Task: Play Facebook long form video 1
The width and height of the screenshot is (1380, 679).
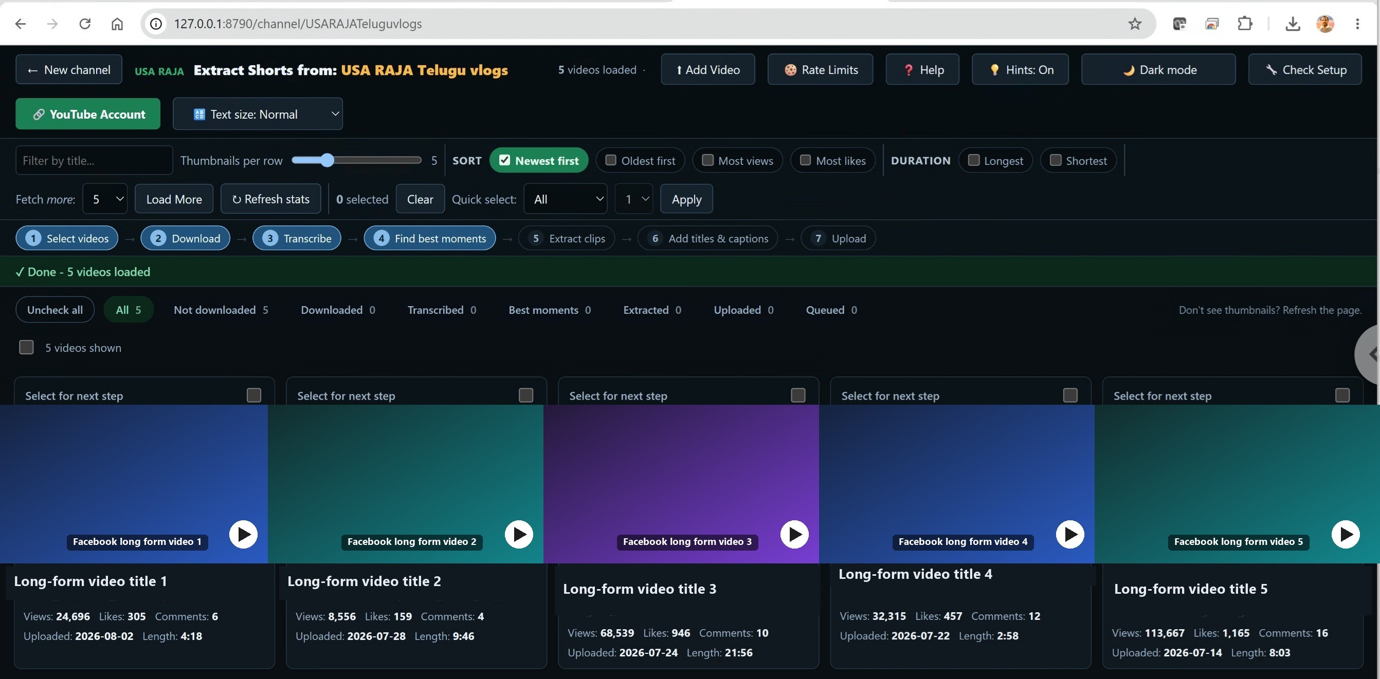Action: coord(243,534)
